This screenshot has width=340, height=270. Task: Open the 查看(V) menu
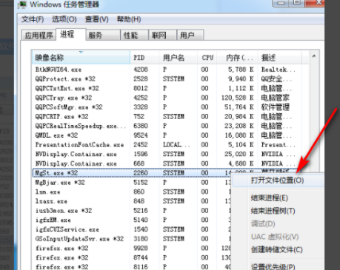pyautogui.click(x=96, y=19)
